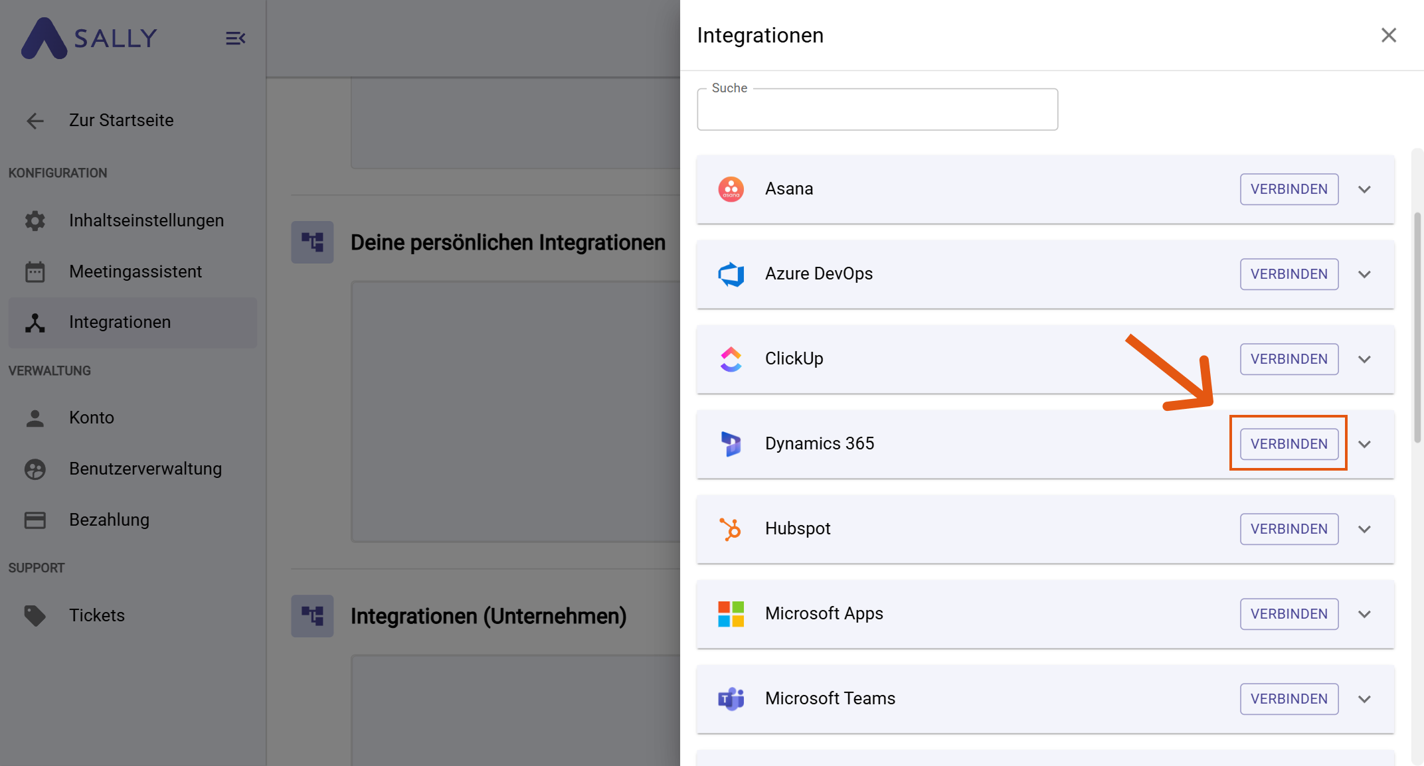Click into the Suche search field
The image size is (1424, 766).
pos(877,110)
